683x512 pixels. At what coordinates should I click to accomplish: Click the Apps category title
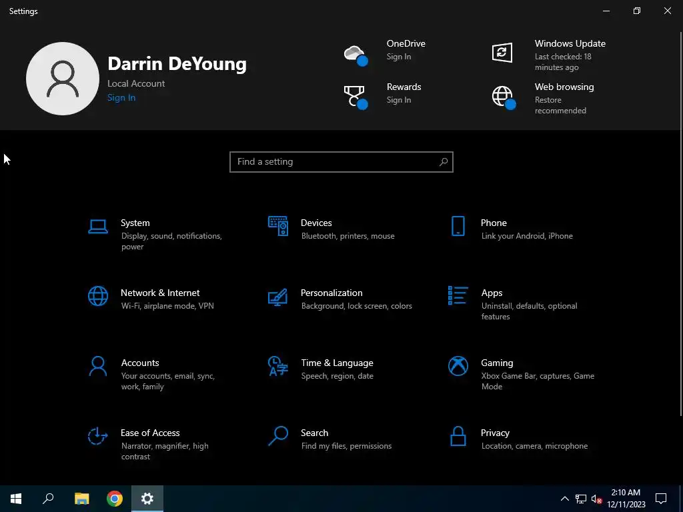pos(492,293)
